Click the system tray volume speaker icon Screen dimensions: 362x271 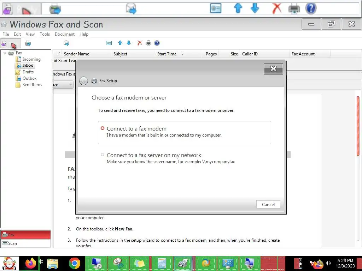point(328,263)
